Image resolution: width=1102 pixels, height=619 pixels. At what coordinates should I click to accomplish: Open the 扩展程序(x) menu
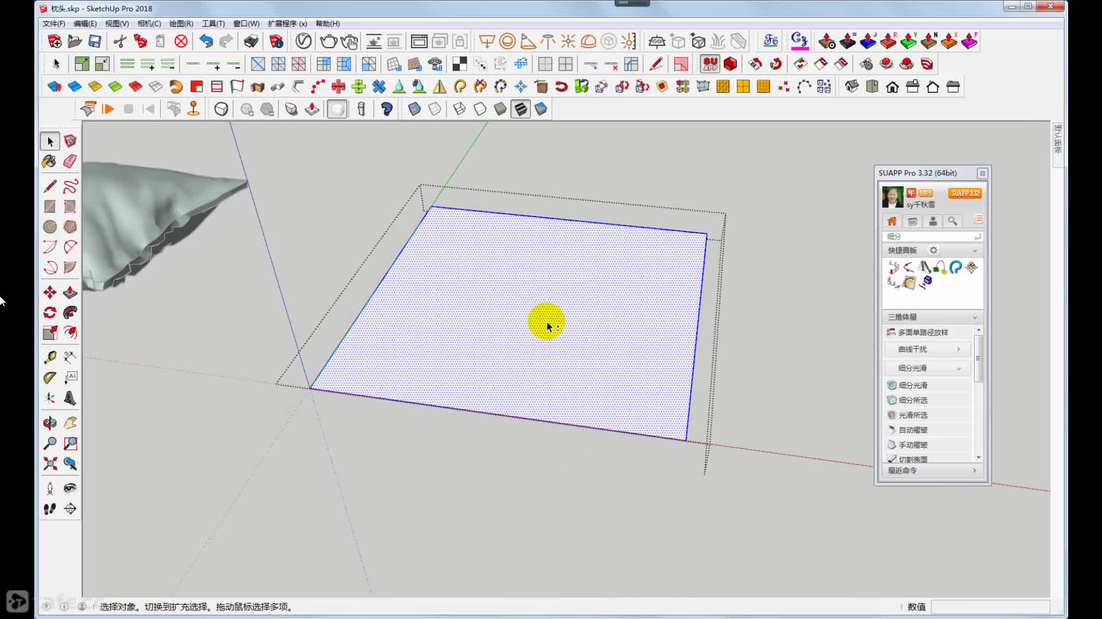pyautogui.click(x=287, y=23)
